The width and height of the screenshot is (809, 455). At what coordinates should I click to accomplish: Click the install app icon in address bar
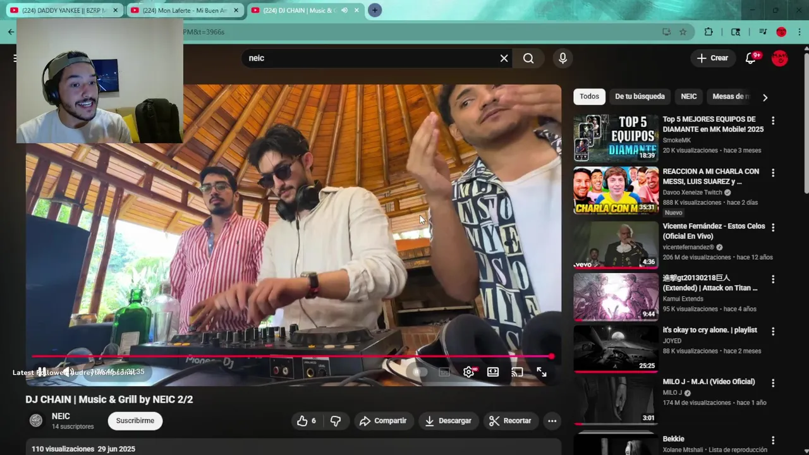(666, 32)
